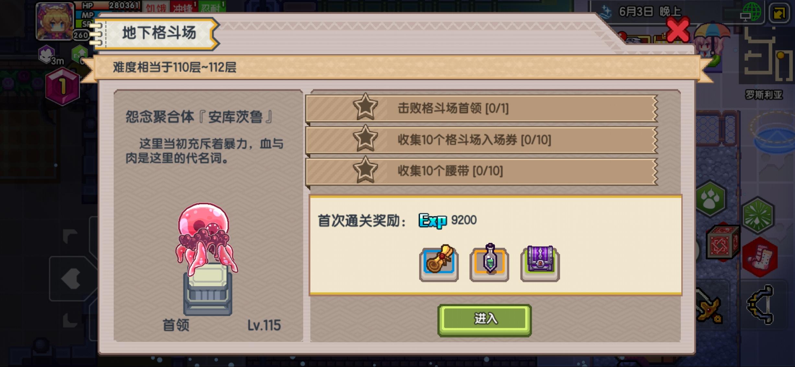Click the star beside 击败格斗场首领

point(365,107)
